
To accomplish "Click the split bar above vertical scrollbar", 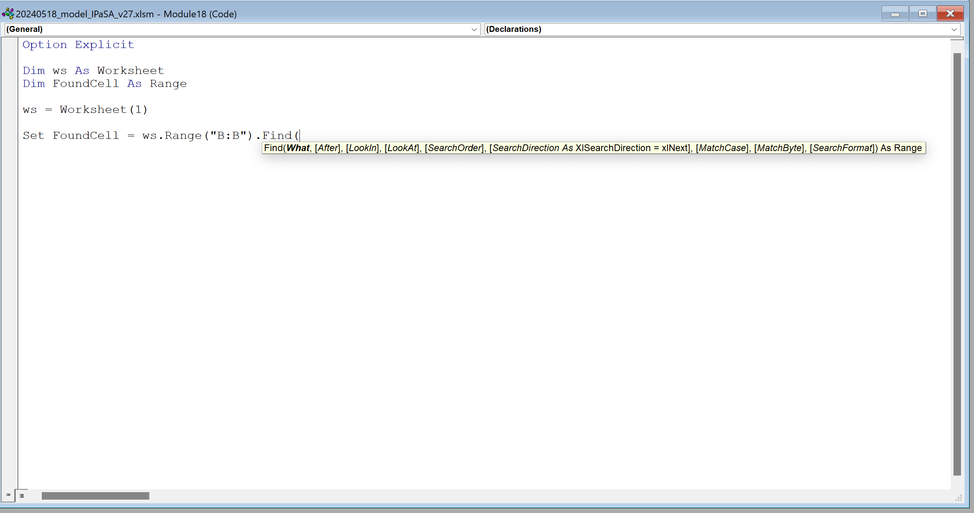I will (957, 39).
